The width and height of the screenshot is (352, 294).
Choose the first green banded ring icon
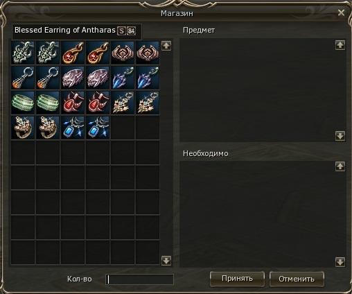pos(23,103)
